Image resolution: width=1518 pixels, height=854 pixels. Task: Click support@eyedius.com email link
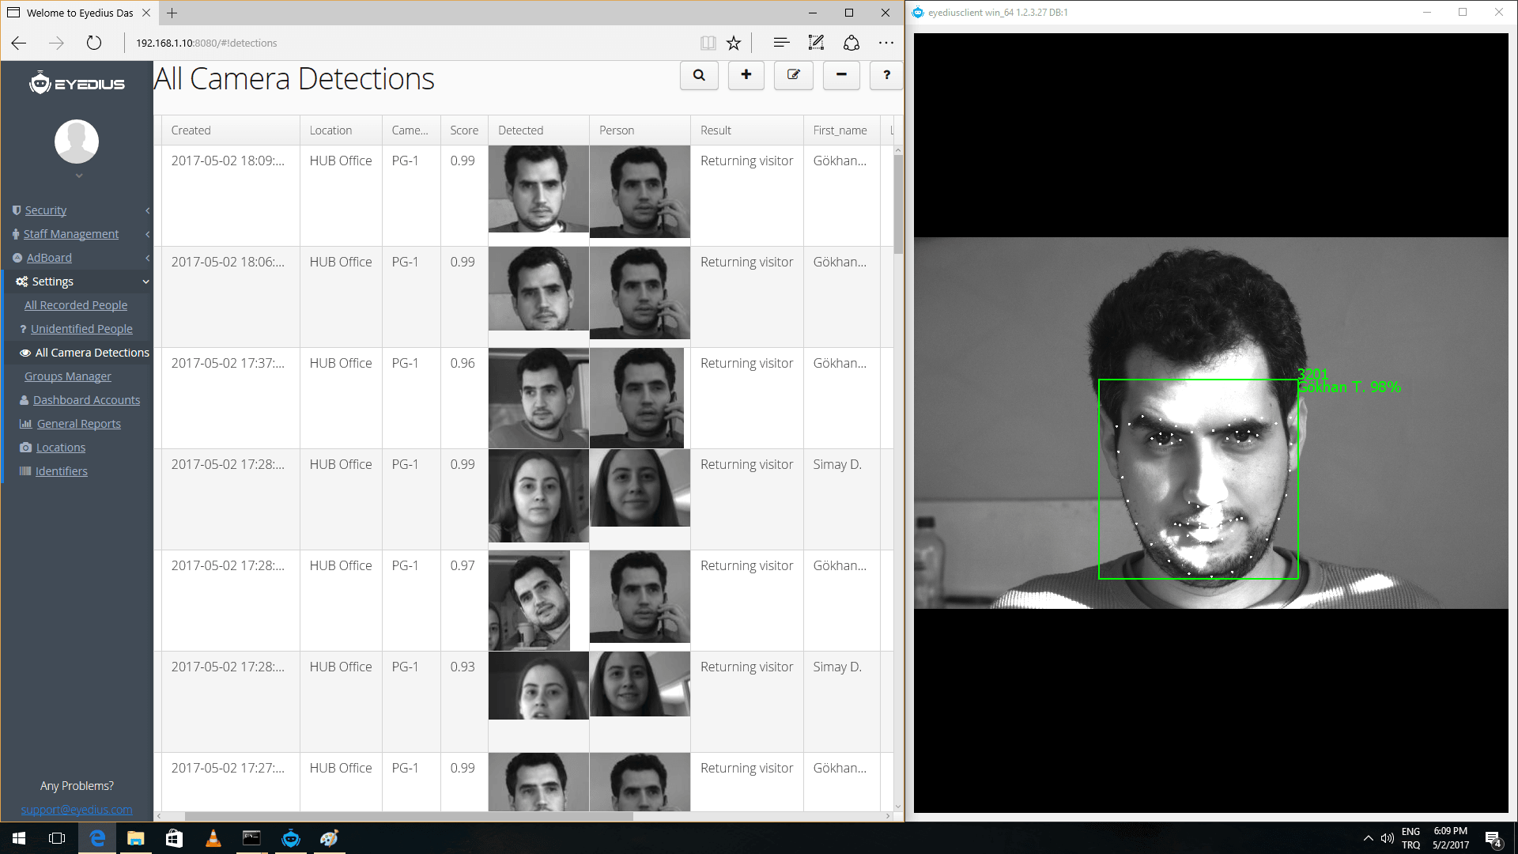point(77,810)
